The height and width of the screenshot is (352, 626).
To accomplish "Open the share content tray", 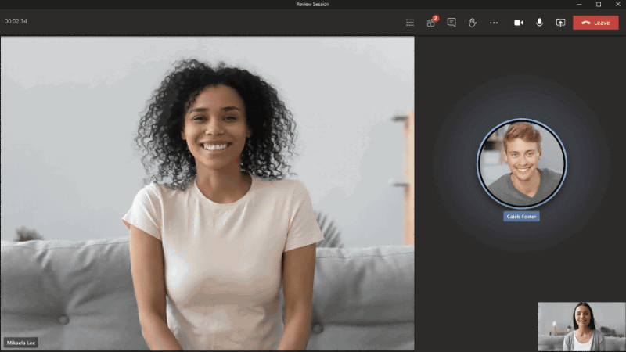I will (x=560, y=23).
